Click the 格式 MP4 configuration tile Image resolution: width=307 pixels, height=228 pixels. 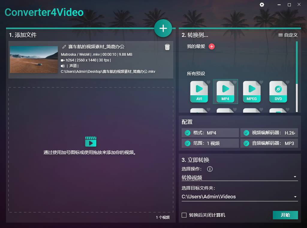coord(210,133)
